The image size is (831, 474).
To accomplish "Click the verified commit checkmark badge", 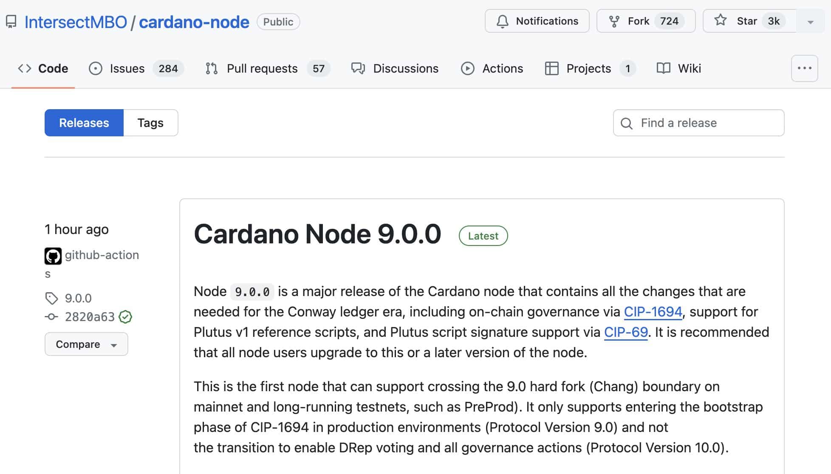I will tap(125, 317).
